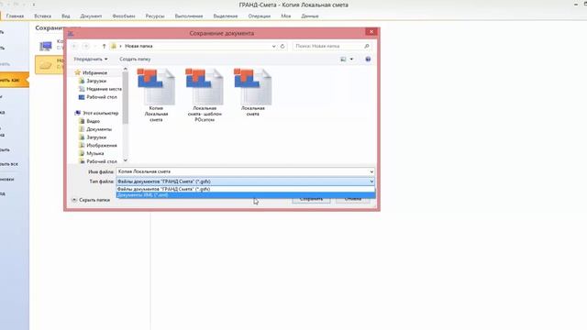Select Этот компьютер in navigation pane
Screen dimensions: 587x330
click(96, 113)
